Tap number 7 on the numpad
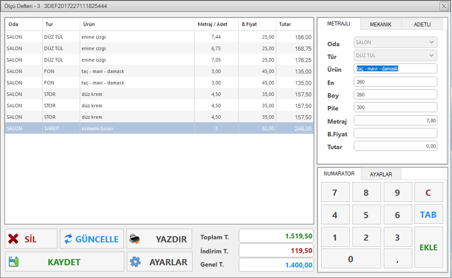Viewport: 452px width, 278px height. click(335, 192)
